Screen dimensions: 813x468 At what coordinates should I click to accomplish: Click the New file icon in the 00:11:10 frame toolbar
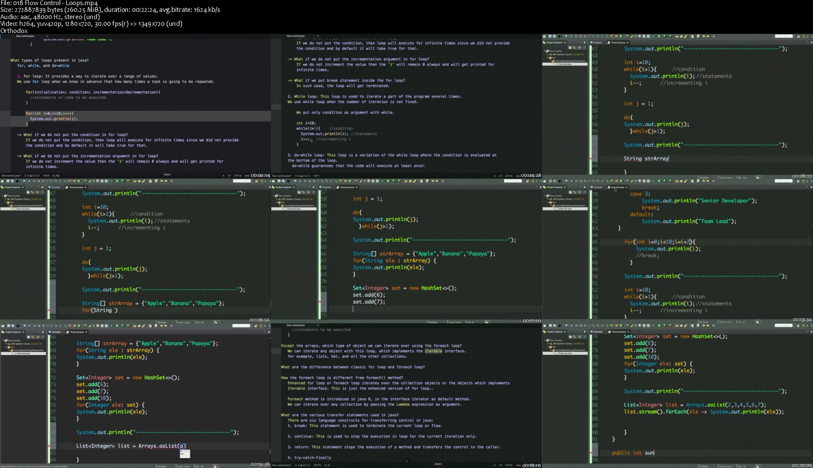(274, 181)
